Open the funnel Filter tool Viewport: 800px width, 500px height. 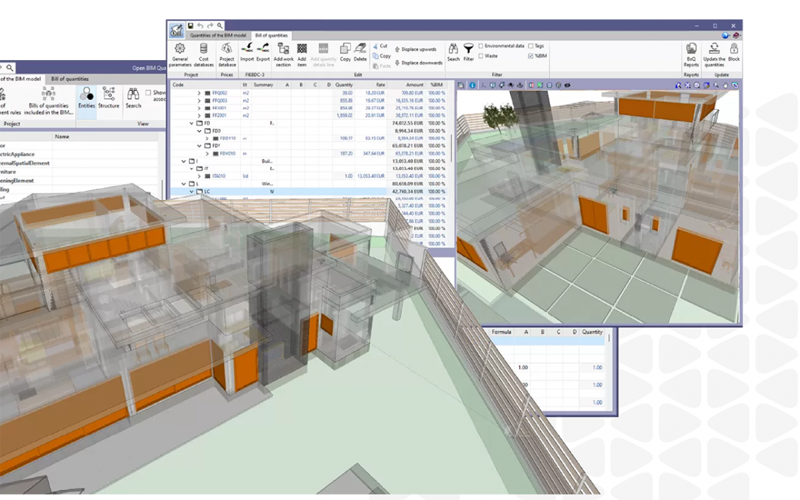tap(469, 52)
